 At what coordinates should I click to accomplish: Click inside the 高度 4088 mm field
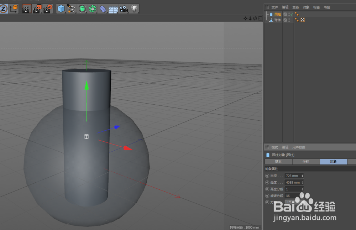pyautogui.click(x=293, y=182)
